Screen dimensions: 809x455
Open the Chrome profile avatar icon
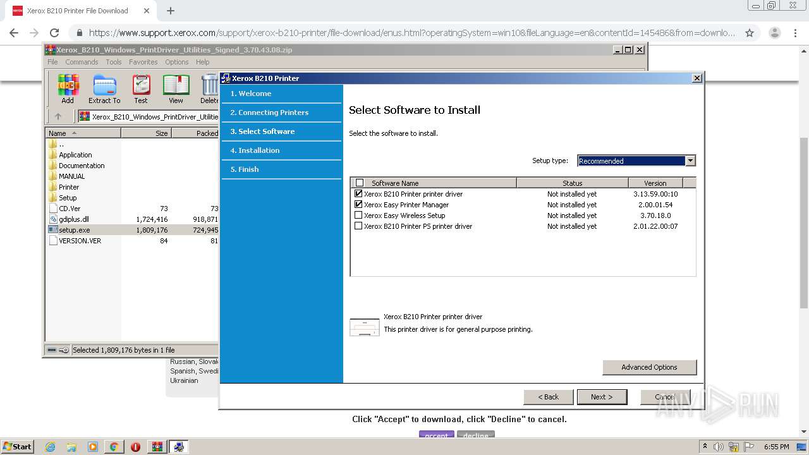click(x=774, y=33)
